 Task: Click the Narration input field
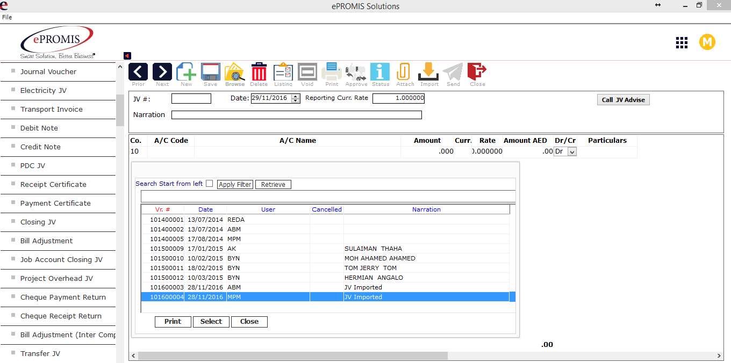[296, 115]
